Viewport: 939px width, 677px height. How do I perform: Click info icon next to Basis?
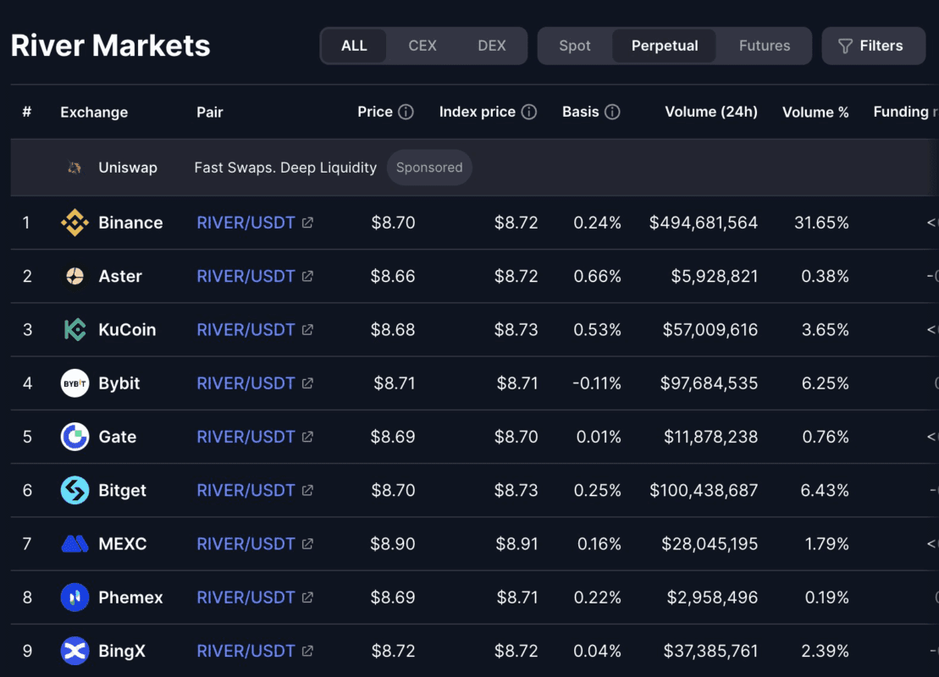[x=612, y=112]
